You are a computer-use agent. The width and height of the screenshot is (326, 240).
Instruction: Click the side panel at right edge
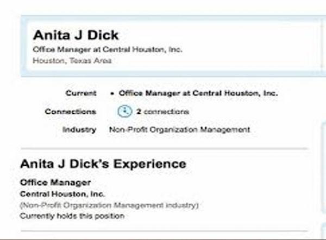(323, 163)
